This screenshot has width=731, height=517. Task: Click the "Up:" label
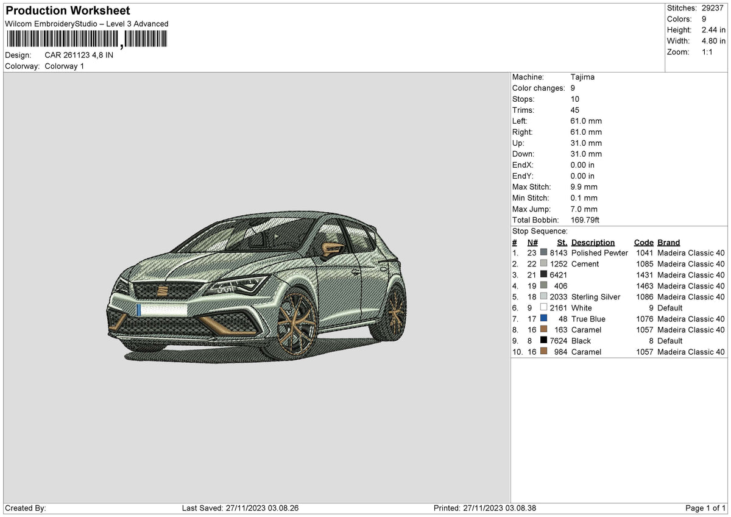pos(518,143)
